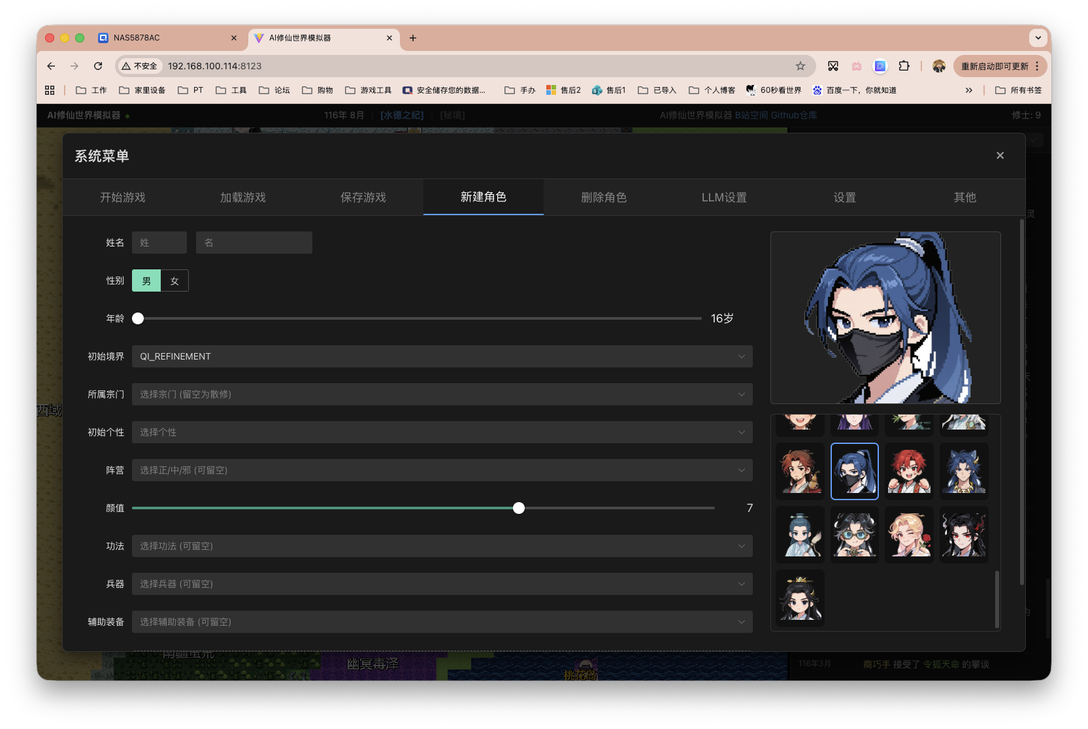Viewport: 1088px width, 729px height.
Task: Switch to the LLM设置 tab
Action: point(724,197)
